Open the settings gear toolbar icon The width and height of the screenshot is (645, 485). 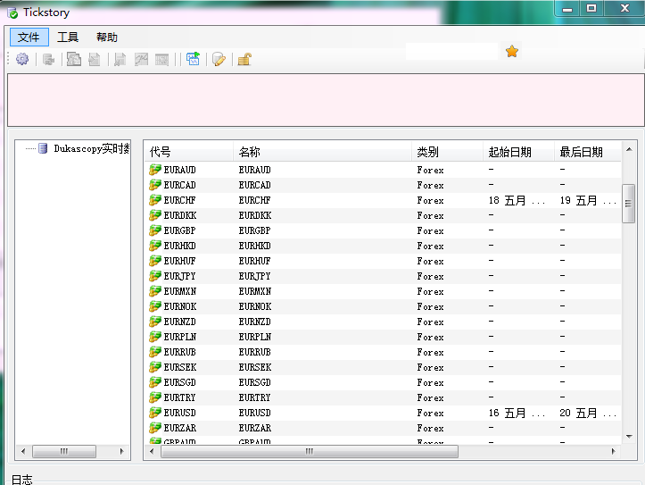pyautogui.click(x=22, y=59)
